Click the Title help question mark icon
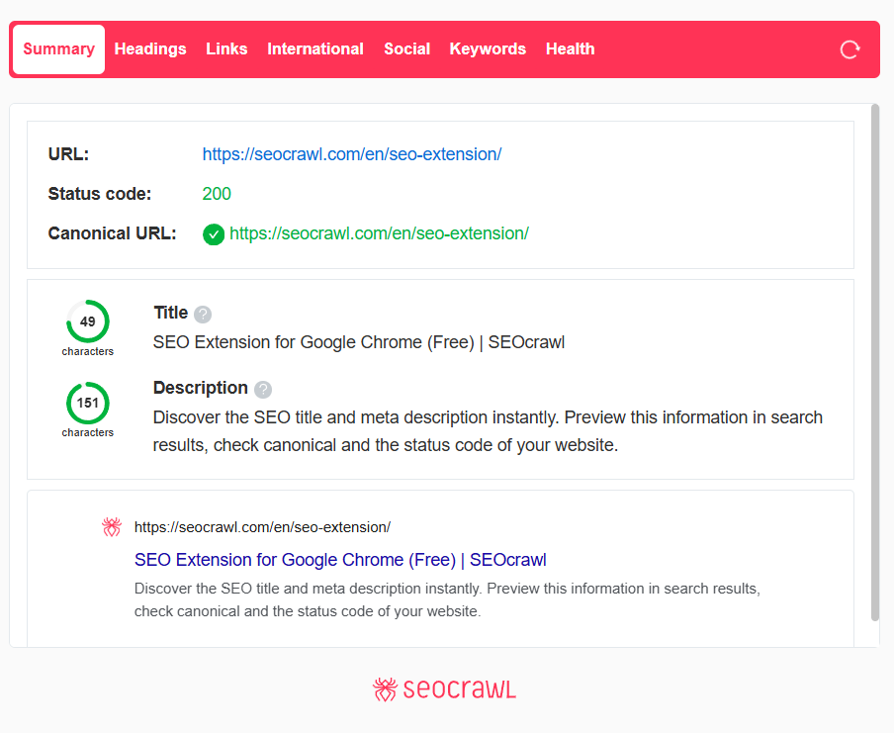 203,315
